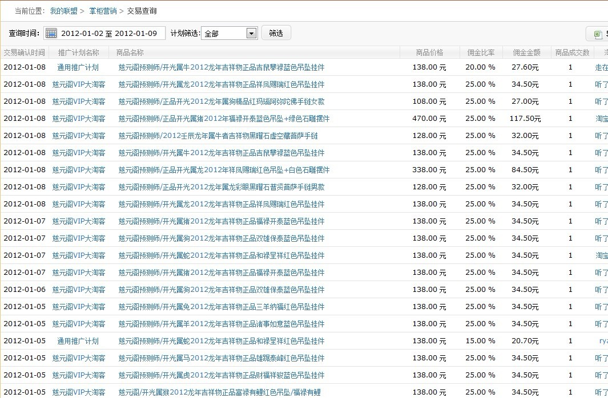Image resolution: width=608 pixels, height=398 pixels.
Task: Click the 佣金比率 column header
Action: (481, 52)
